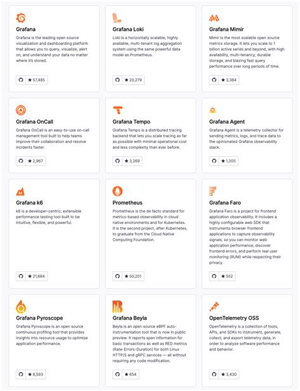Open the GitHub icon on Grafana card

(21, 80)
